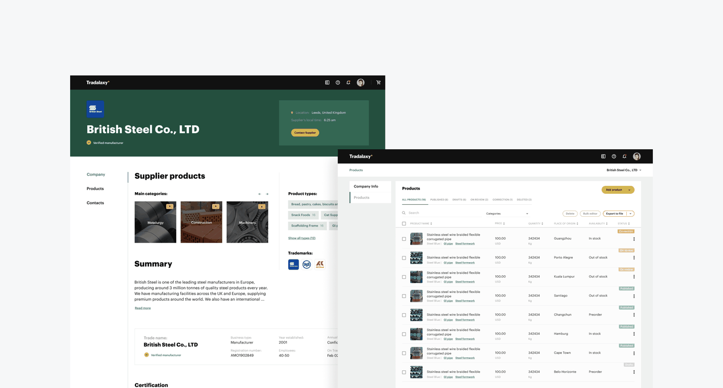The width and height of the screenshot is (723, 388).
Task: Click the Bulk editor button
Action: point(590,214)
